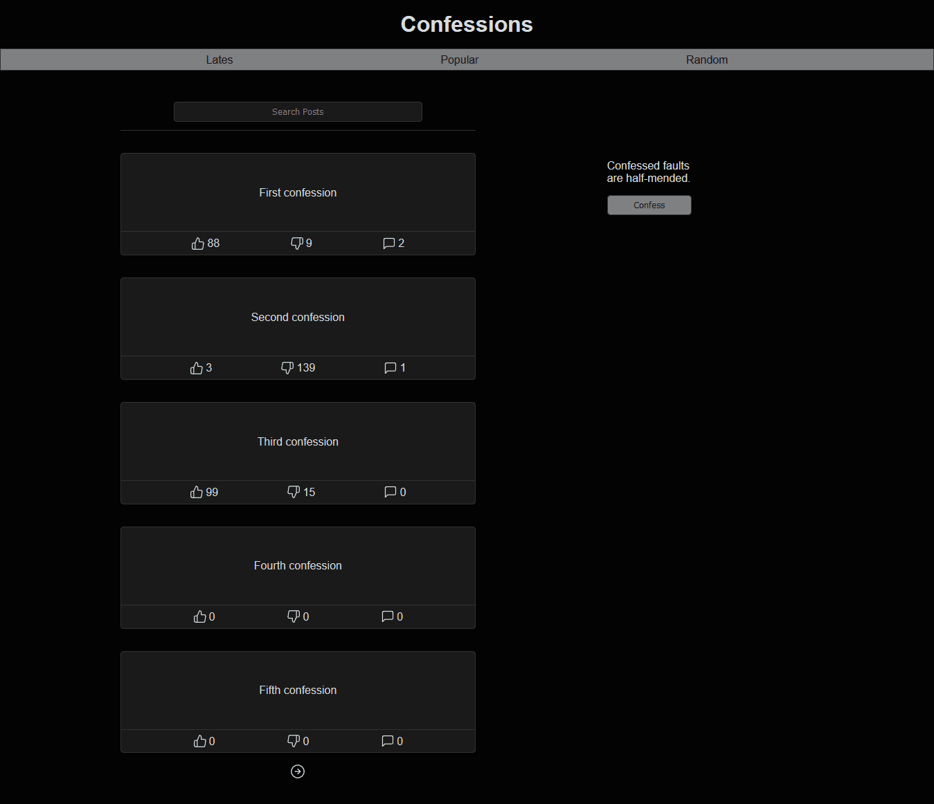Click the Search Posts field
Viewport: 934px width, 804px height.
click(x=298, y=111)
